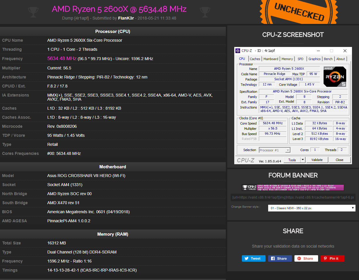Click the Tweet share button
359x280 pixels.
(254, 258)
